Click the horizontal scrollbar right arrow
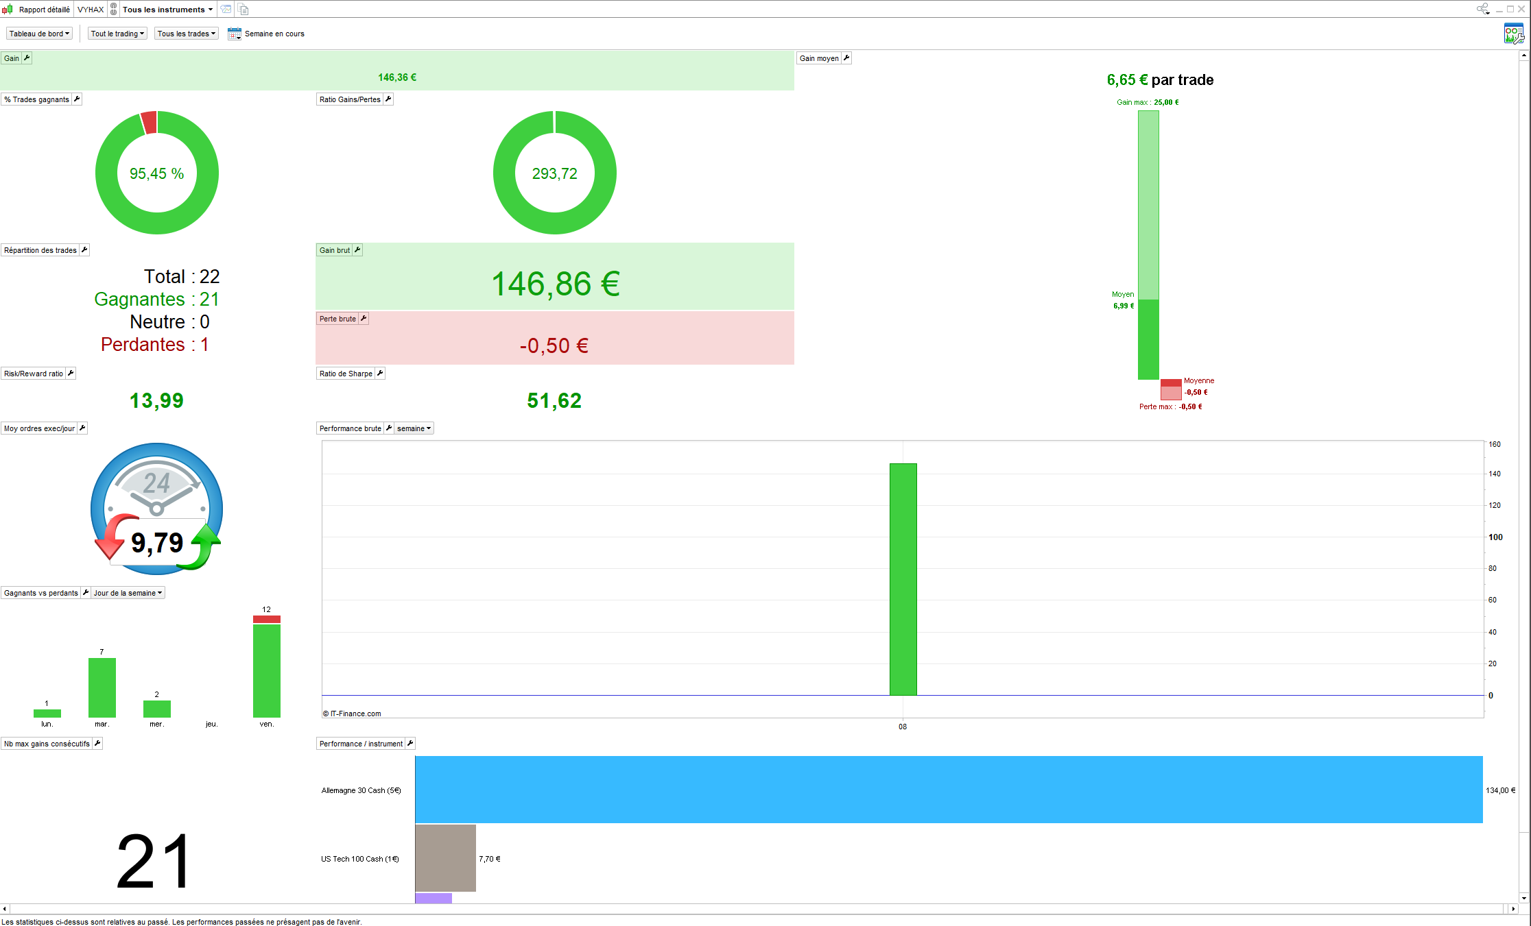Screen dimensions: 1531x926 coord(1513,909)
